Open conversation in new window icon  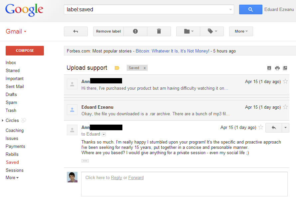coord(285,68)
